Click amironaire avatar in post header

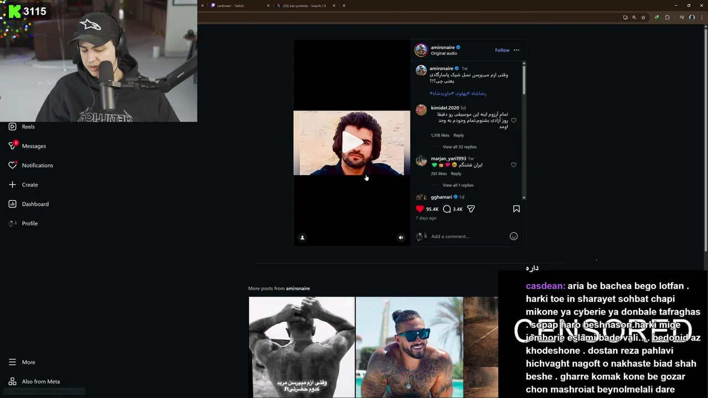click(421, 50)
